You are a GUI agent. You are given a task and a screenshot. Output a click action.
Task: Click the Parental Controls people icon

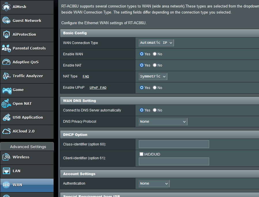pyautogui.click(x=6, y=48)
